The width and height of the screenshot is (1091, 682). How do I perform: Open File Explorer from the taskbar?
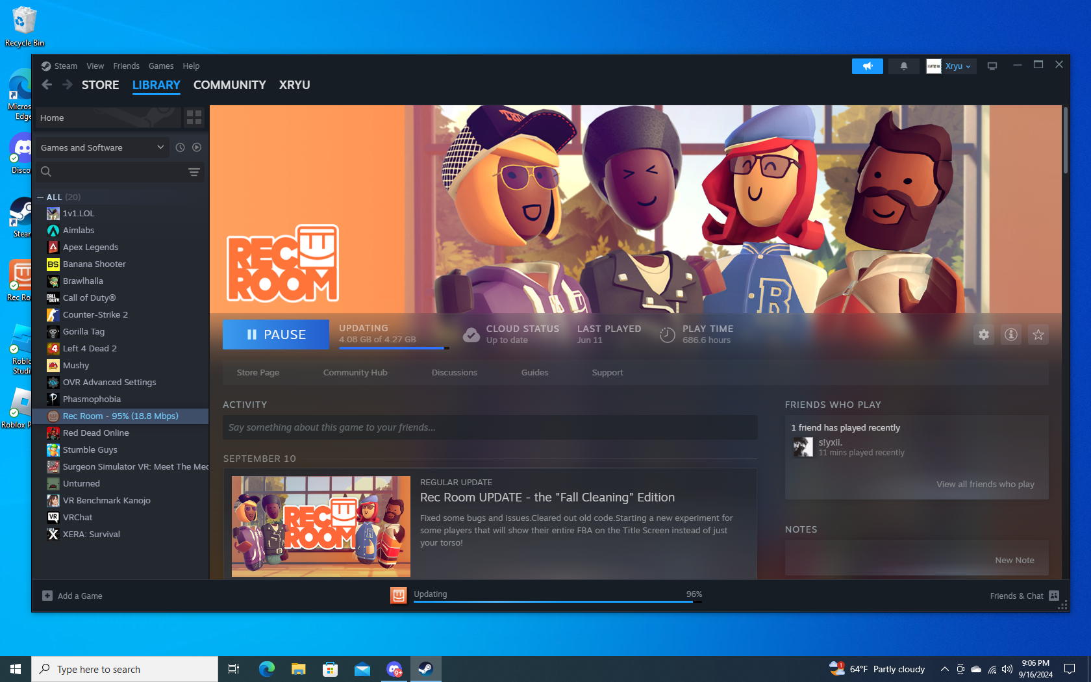(298, 669)
